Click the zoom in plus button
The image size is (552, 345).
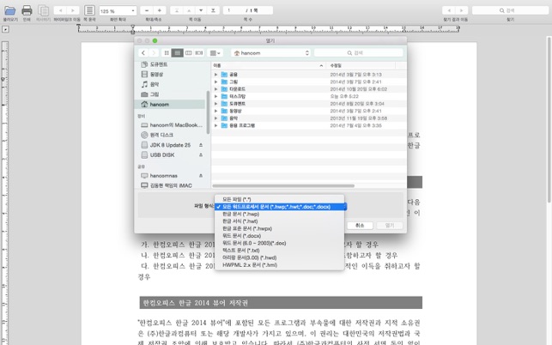click(159, 10)
